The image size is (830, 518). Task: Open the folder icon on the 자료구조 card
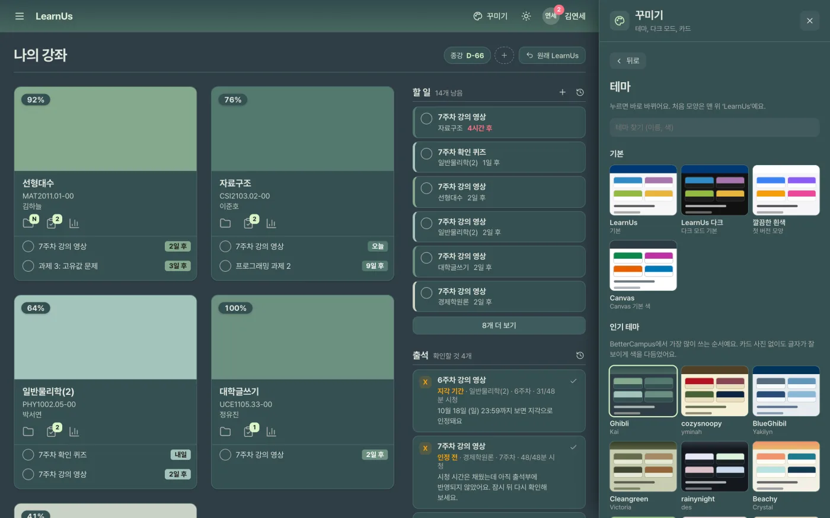(225, 223)
